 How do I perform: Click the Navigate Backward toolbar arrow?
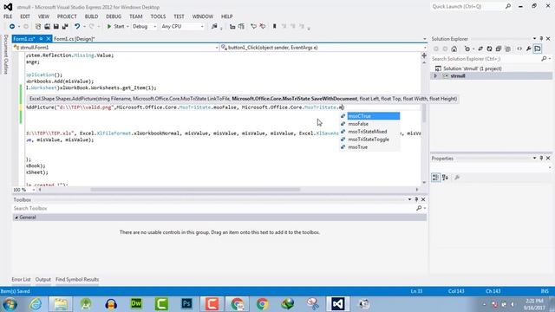click(x=12, y=27)
